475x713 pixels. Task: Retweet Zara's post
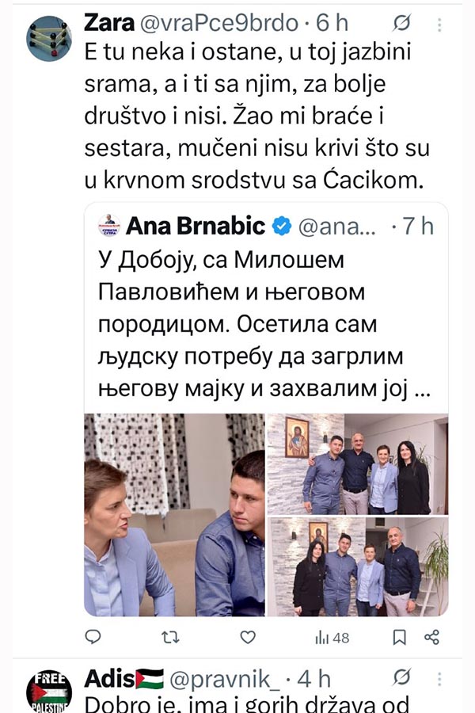click(x=170, y=638)
